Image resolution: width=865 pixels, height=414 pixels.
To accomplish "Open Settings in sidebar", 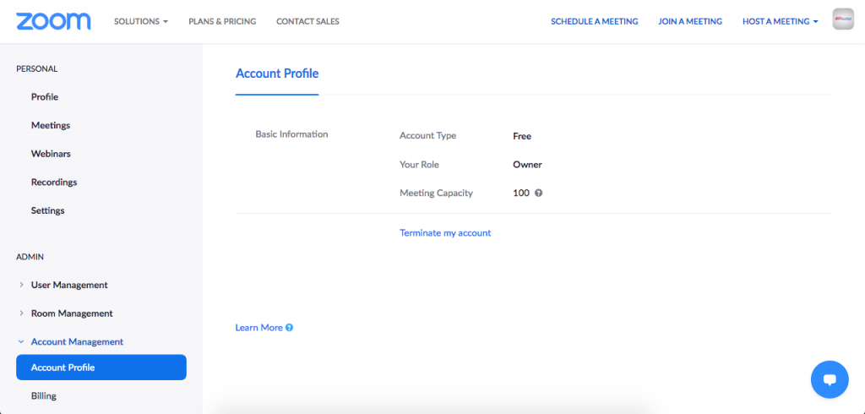I will coord(48,210).
